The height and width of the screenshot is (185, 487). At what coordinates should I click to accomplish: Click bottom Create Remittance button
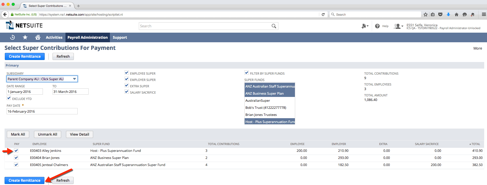click(24, 180)
